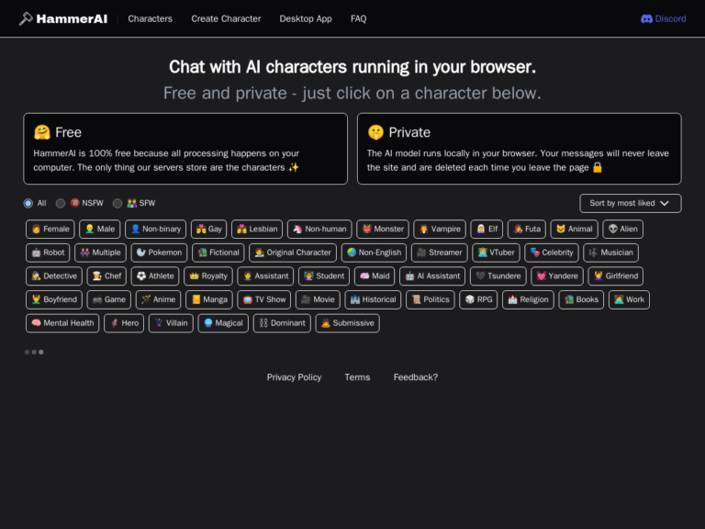705x529 pixels.
Task: Open the Discord link icon
Action: click(x=646, y=18)
